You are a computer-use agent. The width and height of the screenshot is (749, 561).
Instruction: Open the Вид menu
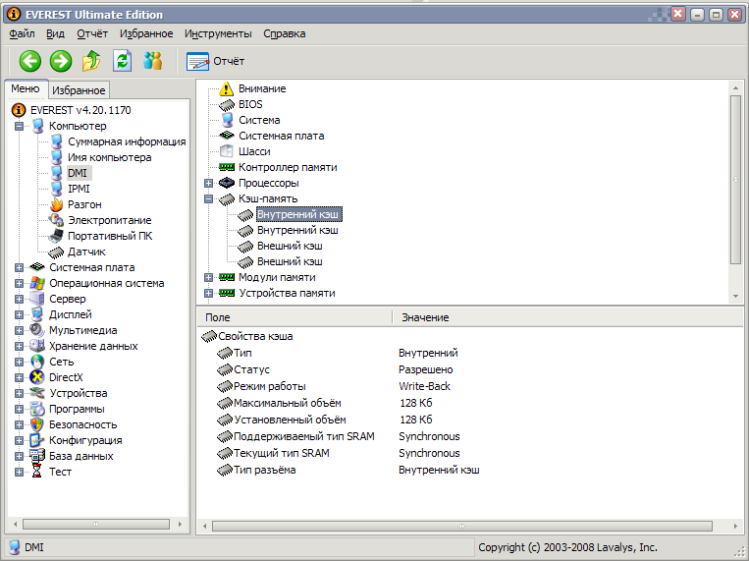(55, 33)
